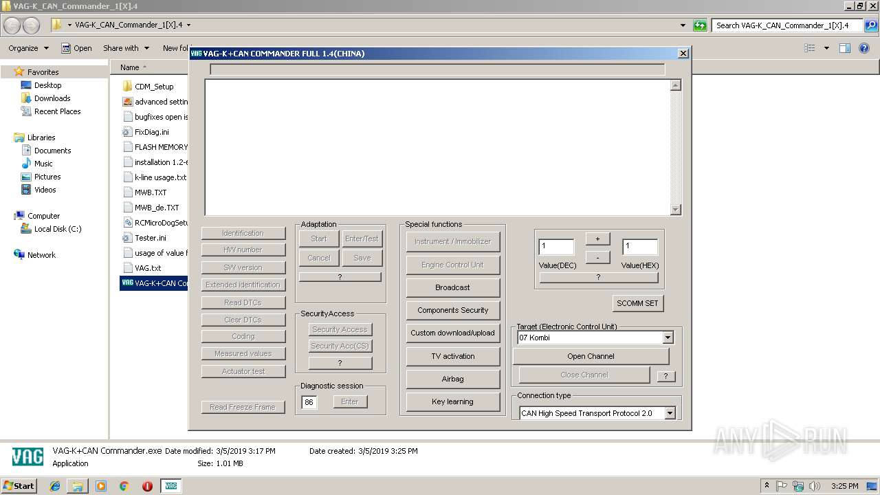Open Desktop in Explorer sidebar

pos(47,85)
